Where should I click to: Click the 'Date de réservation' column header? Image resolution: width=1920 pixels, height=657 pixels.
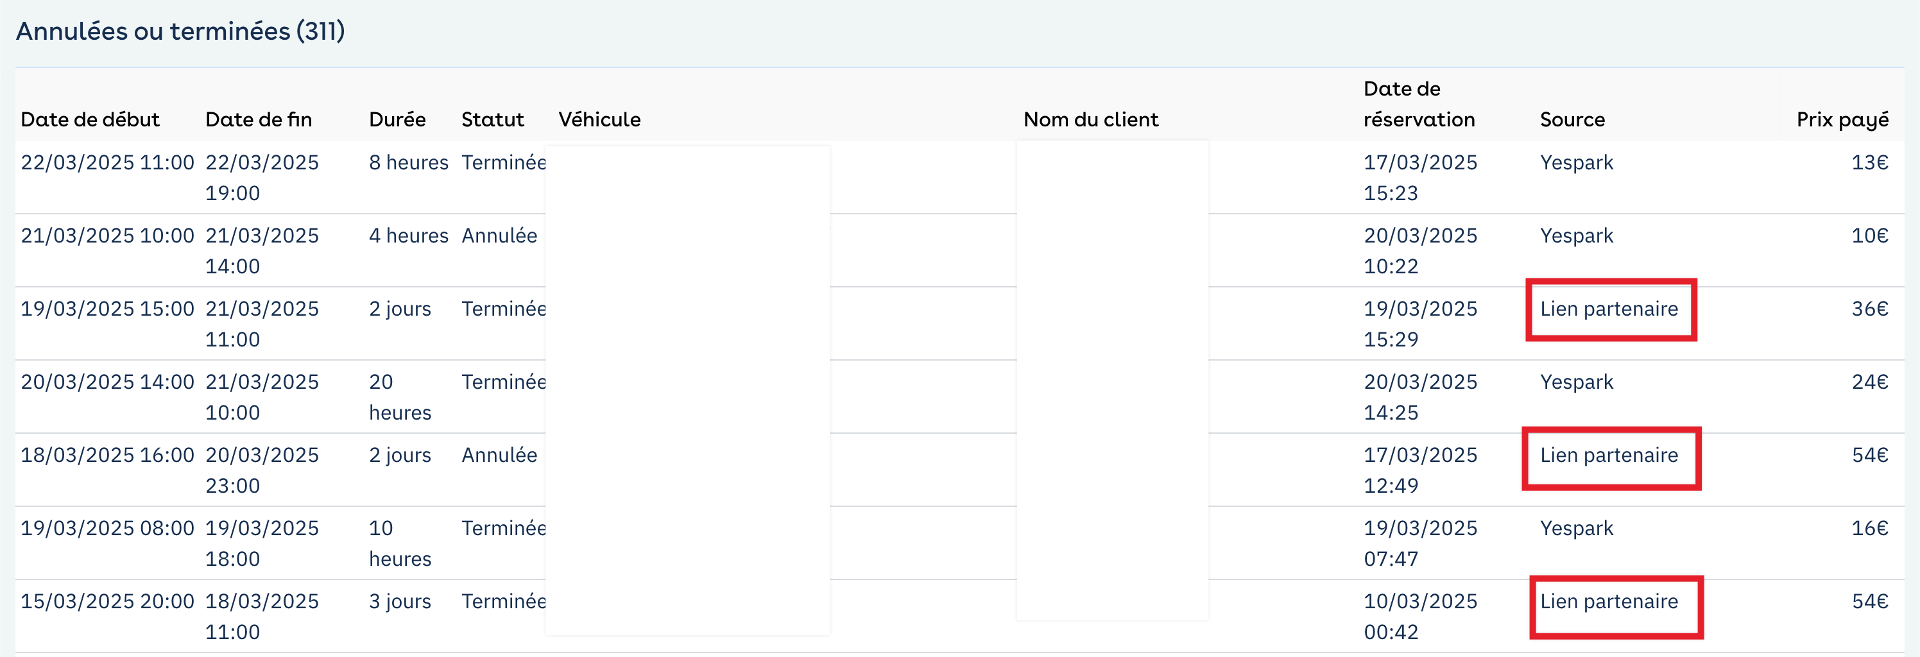coord(1419,103)
